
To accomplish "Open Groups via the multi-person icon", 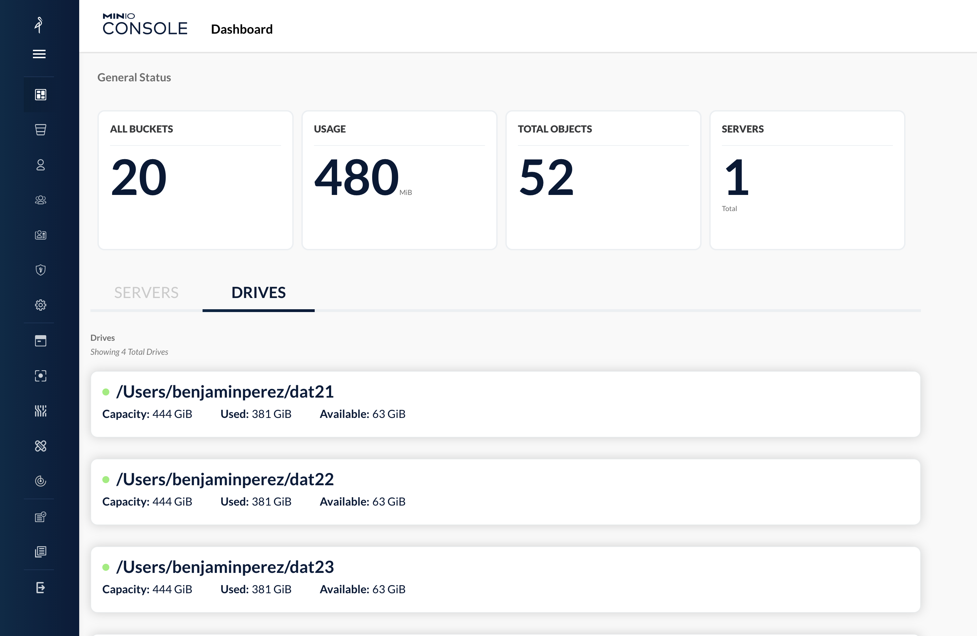I will (x=40, y=200).
